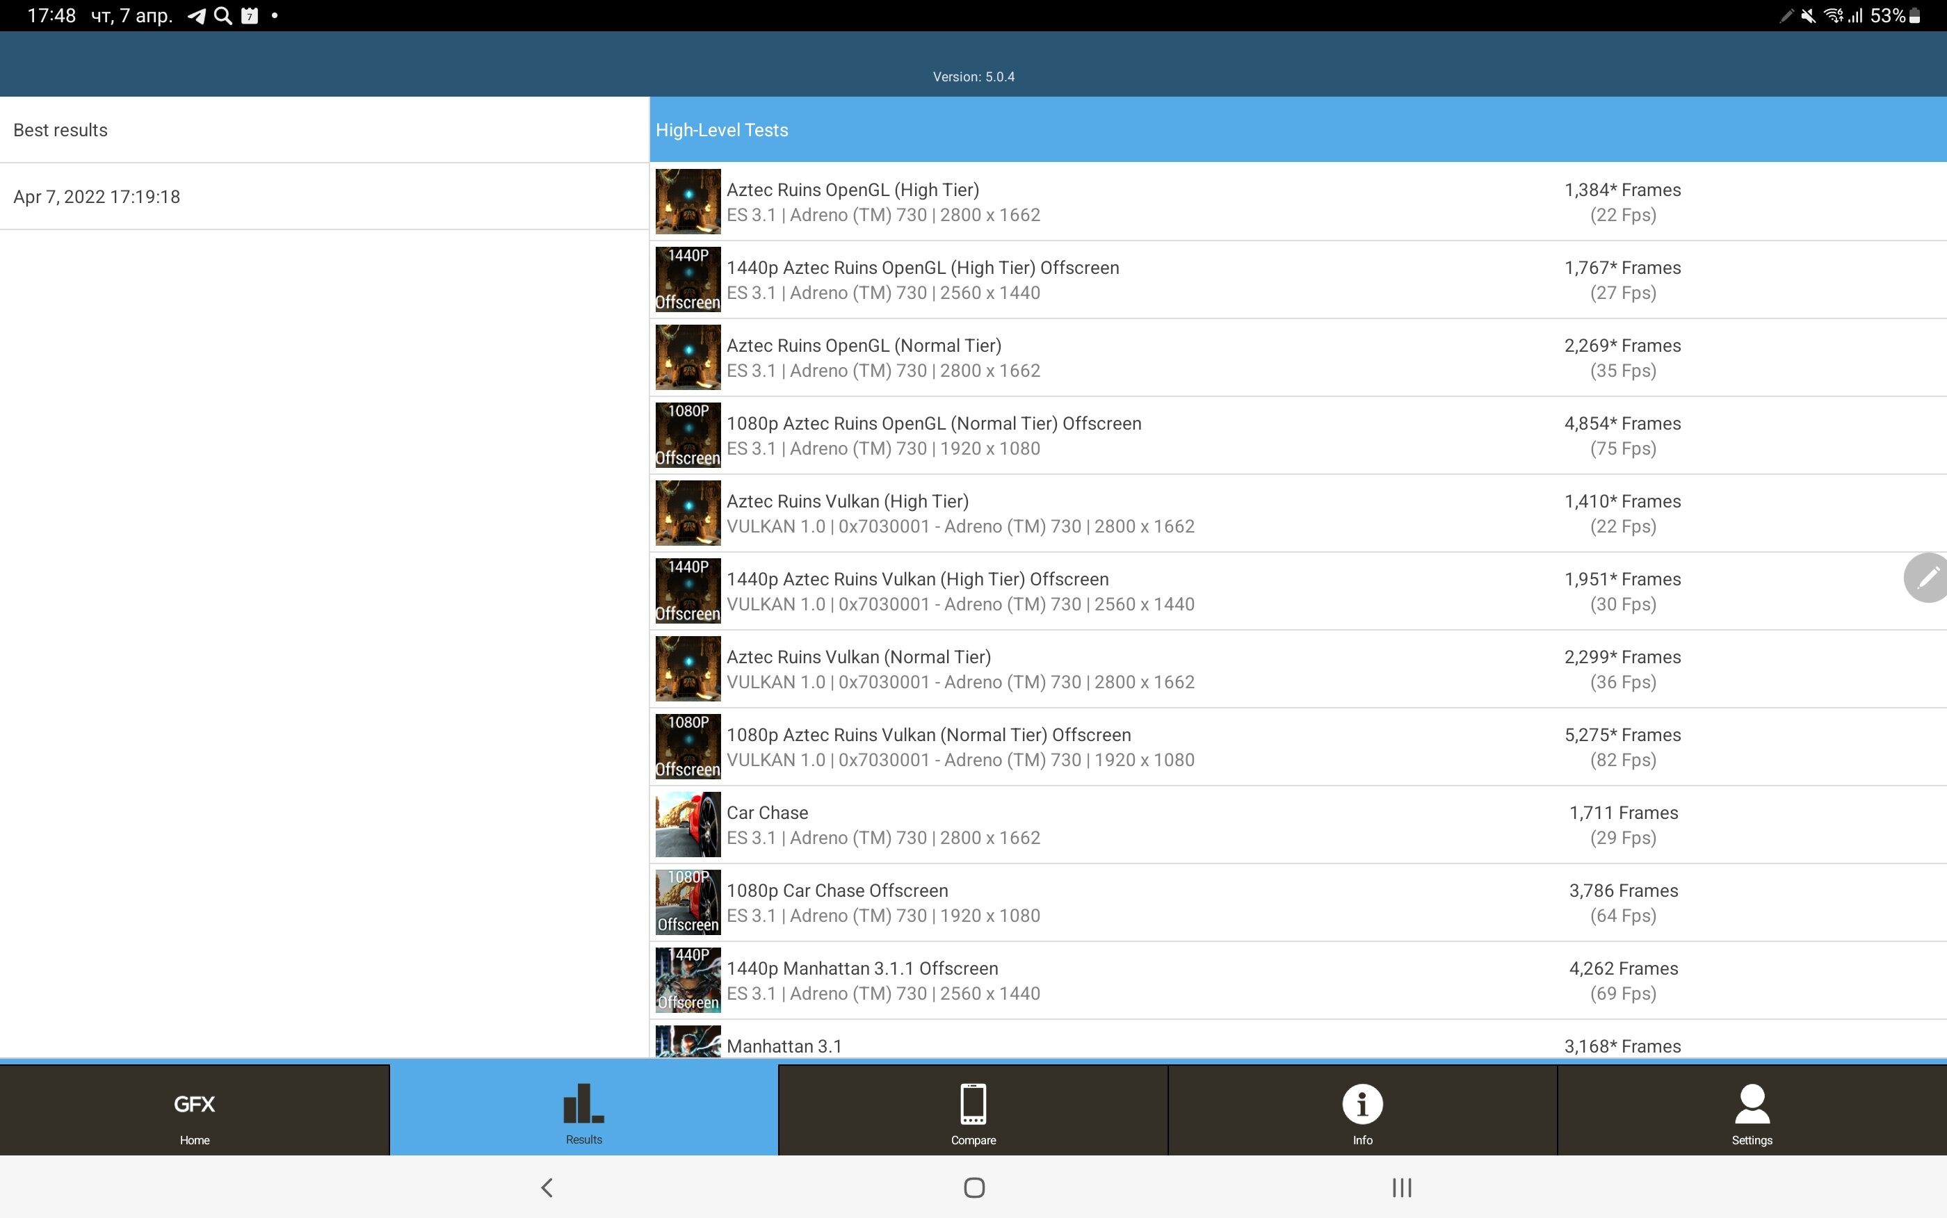Screen dimensions: 1947x1218
Task: Tap the floating pencil edit button
Action: 1927,578
